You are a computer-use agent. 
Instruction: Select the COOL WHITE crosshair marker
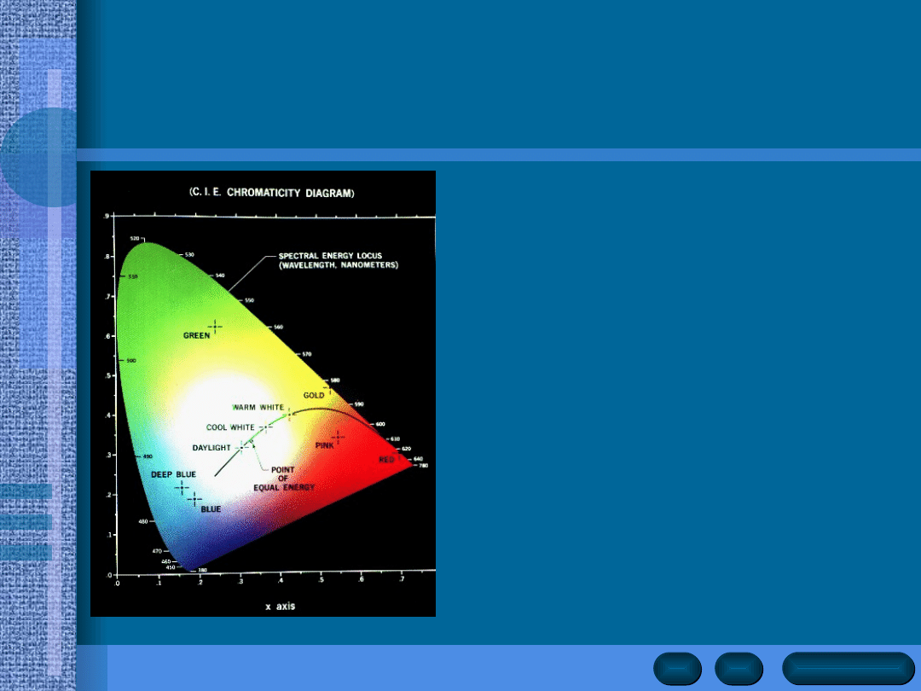pos(264,427)
